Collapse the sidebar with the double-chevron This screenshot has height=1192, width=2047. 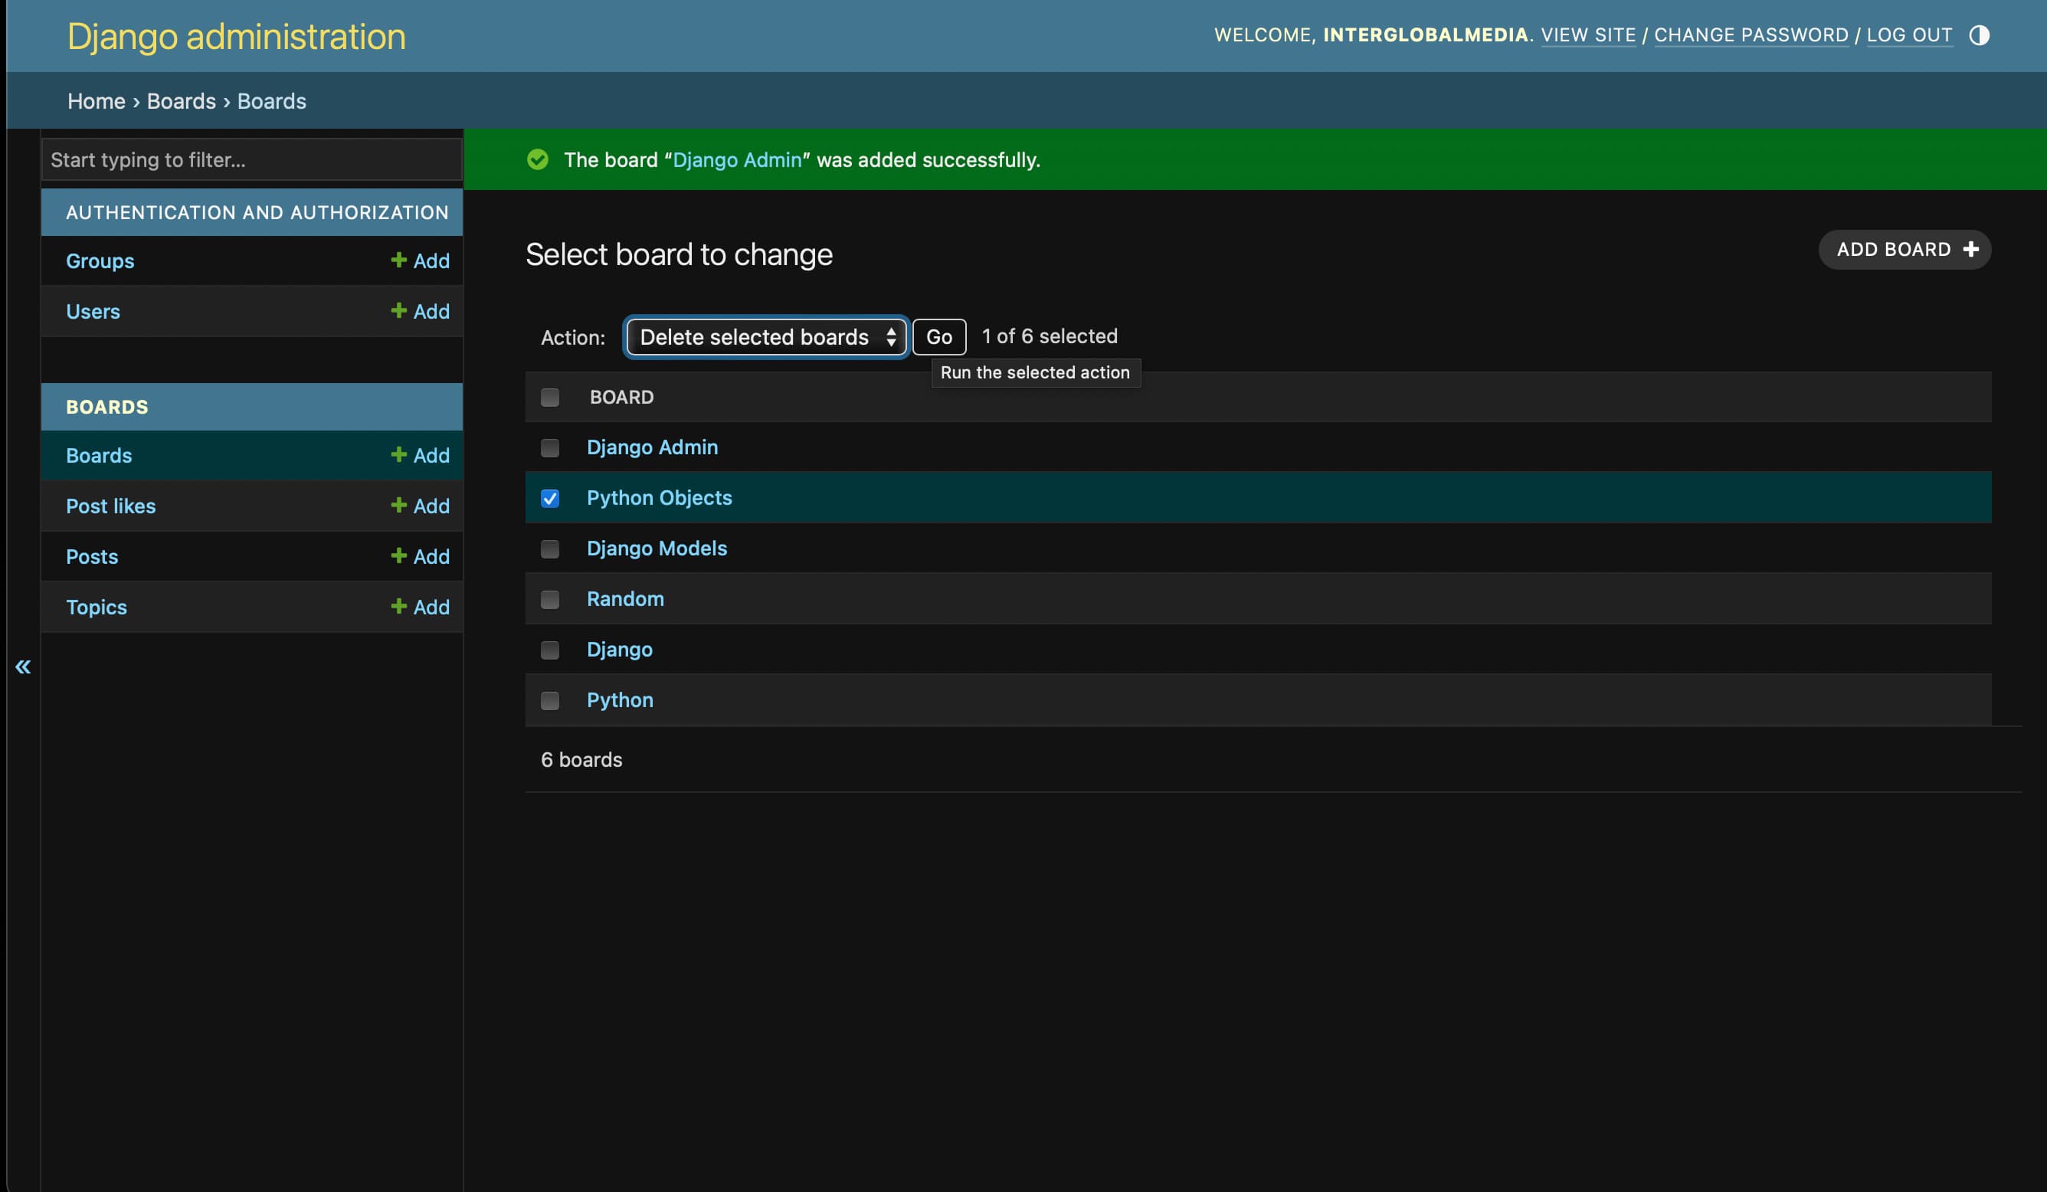pyautogui.click(x=23, y=666)
